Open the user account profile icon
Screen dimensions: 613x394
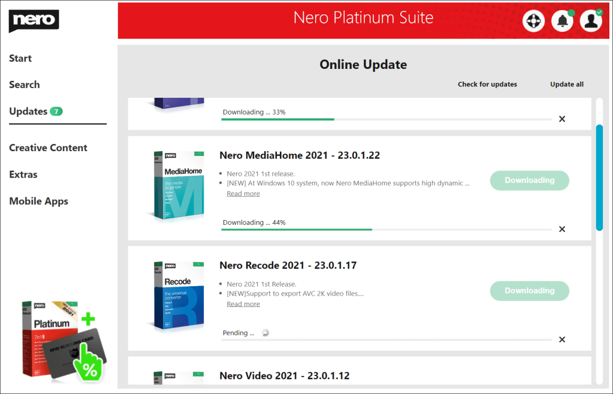[591, 21]
